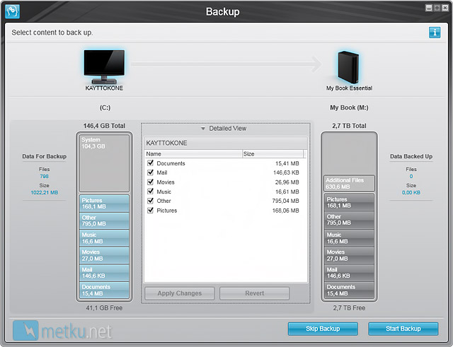Uncheck the Pictures checkbox in the list

150,210
